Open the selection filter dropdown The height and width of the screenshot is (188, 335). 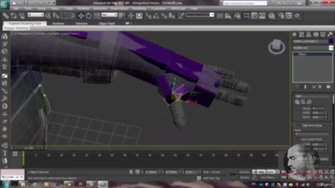tap(36, 15)
